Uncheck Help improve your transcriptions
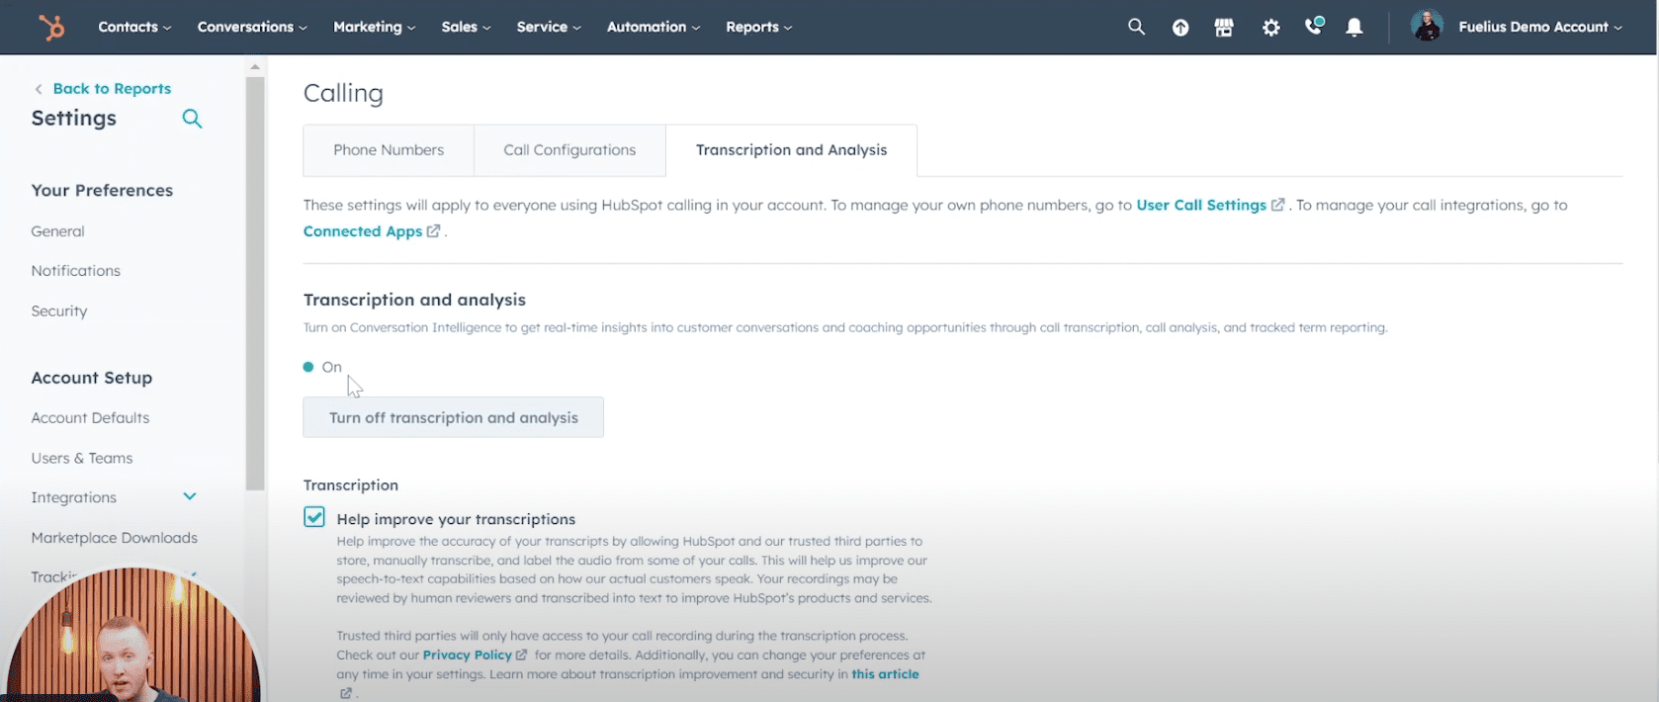 pyautogui.click(x=313, y=516)
